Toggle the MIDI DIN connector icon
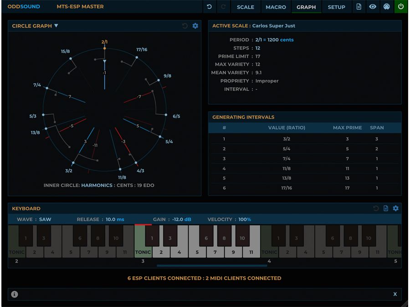 (x=387, y=7)
